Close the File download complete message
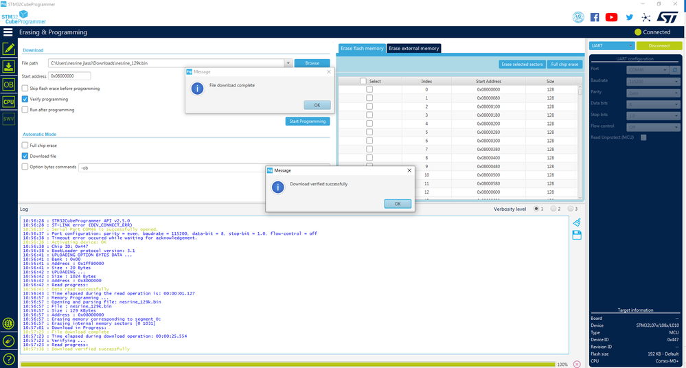This screenshot has height=368, width=686. [x=329, y=72]
